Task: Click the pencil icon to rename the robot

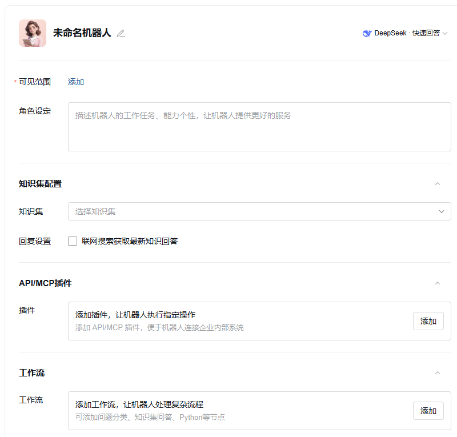Action: tap(121, 33)
